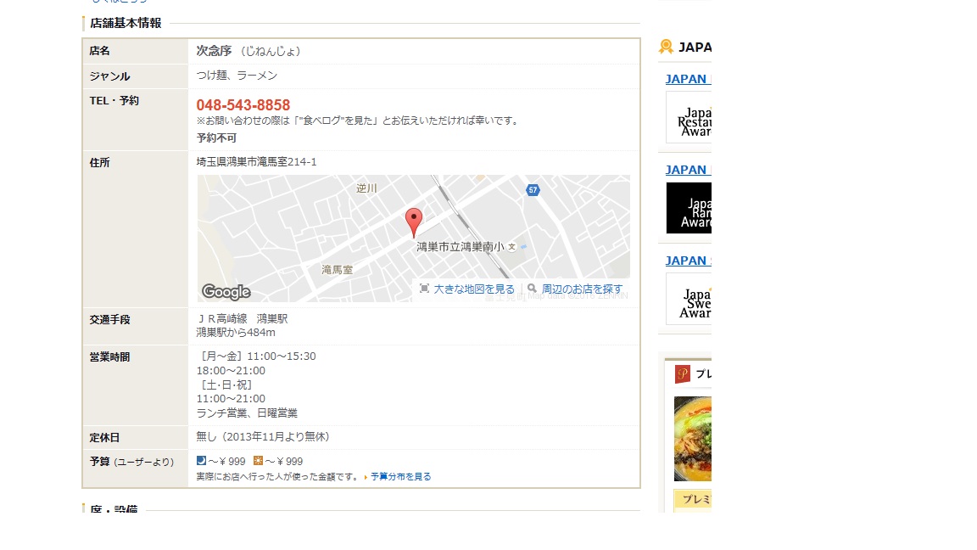
Task: Click ramen bowl photo in sidebar
Action: (x=693, y=438)
